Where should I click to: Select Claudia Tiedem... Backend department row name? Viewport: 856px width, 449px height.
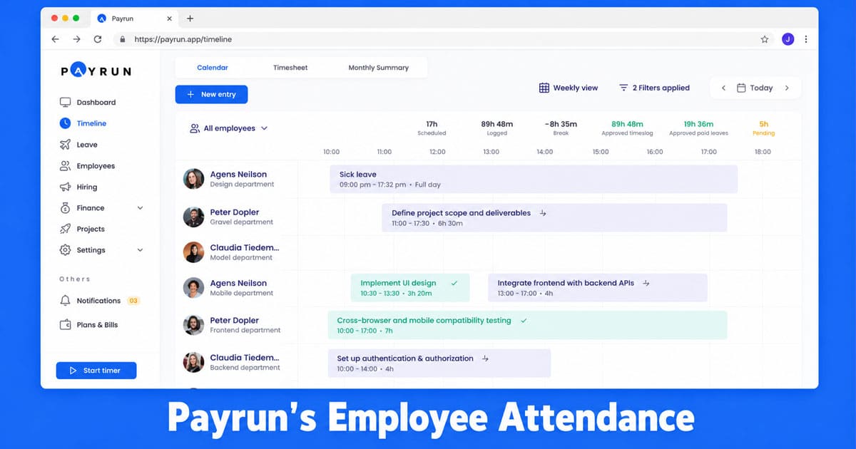[245, 358]
